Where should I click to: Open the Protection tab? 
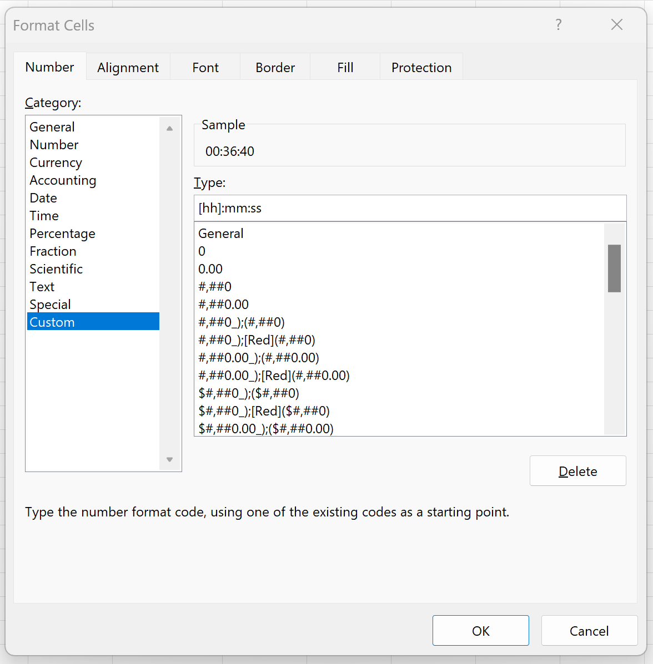pyautogui.click(x=421, y=67)
